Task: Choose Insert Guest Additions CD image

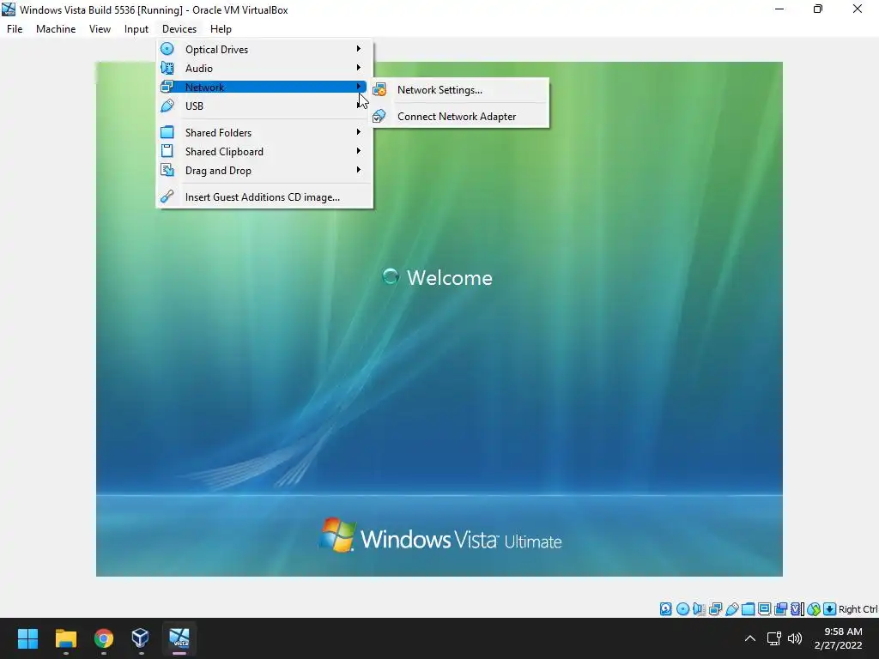Action: (264, 197)
